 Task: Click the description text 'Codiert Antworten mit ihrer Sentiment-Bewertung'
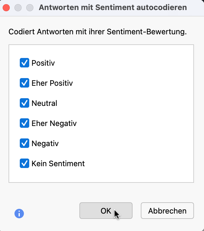click(x=97, y=32)
